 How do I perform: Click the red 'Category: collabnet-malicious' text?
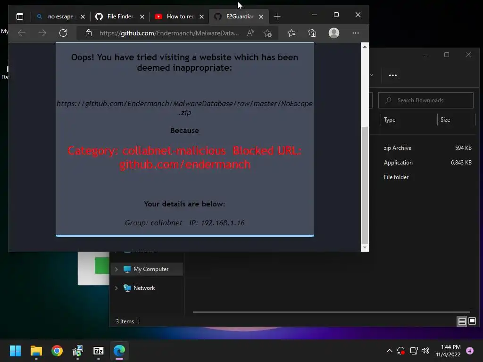tap(147, 150)
